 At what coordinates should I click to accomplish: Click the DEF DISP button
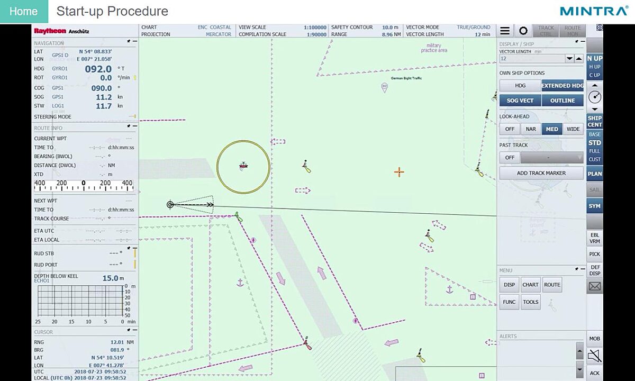595,270
